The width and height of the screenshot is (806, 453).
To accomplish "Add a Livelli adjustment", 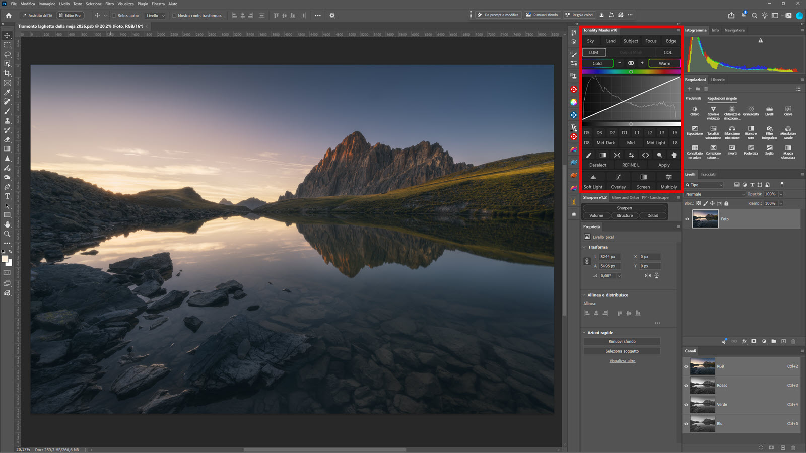I will (769, 111).
